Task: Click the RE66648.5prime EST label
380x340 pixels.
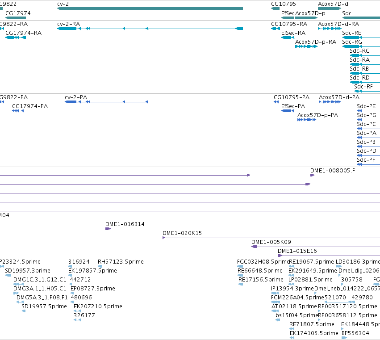Action: tap(260, 271)
